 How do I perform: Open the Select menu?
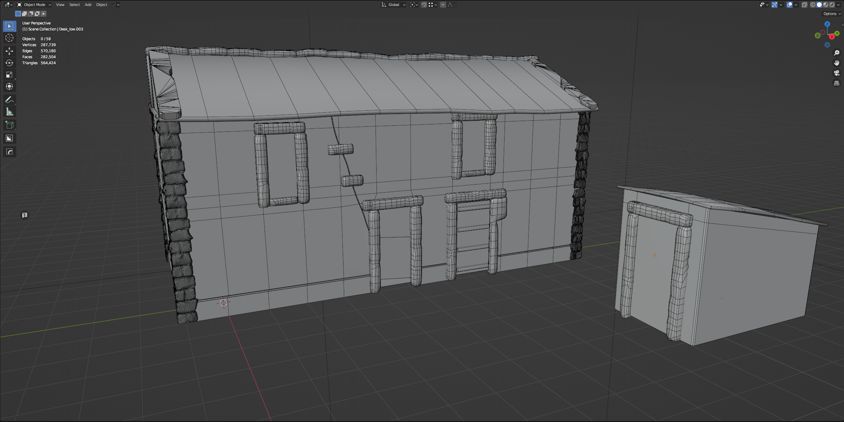point(75,5)
